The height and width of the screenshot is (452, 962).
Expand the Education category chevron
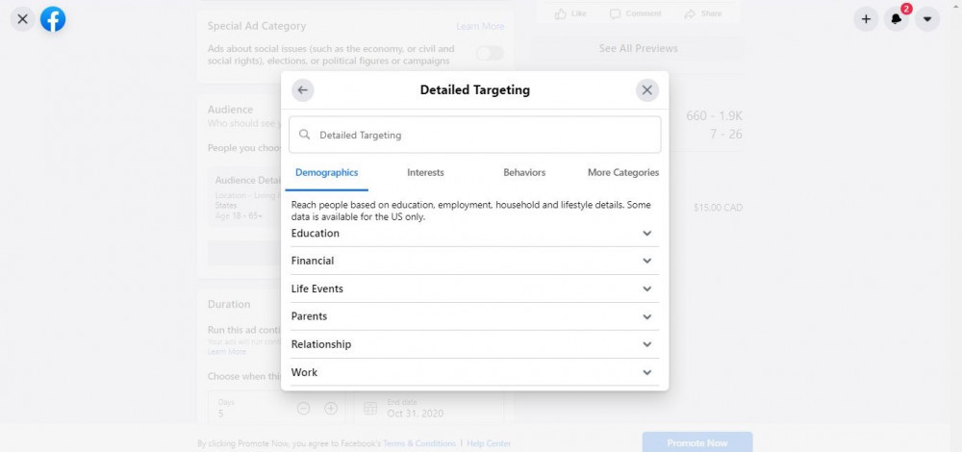click(646, 233)
